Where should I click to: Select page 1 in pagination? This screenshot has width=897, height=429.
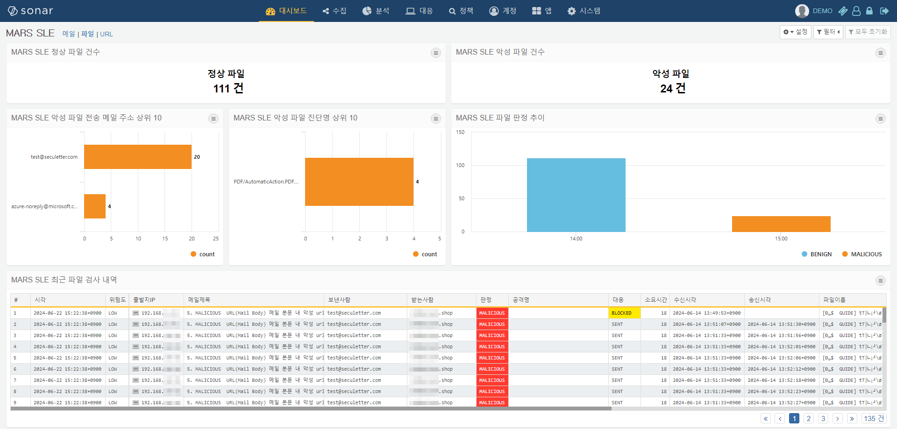coord(794,418)
